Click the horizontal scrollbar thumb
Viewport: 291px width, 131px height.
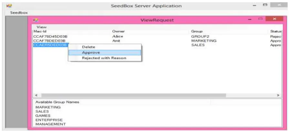coord(134,95)
